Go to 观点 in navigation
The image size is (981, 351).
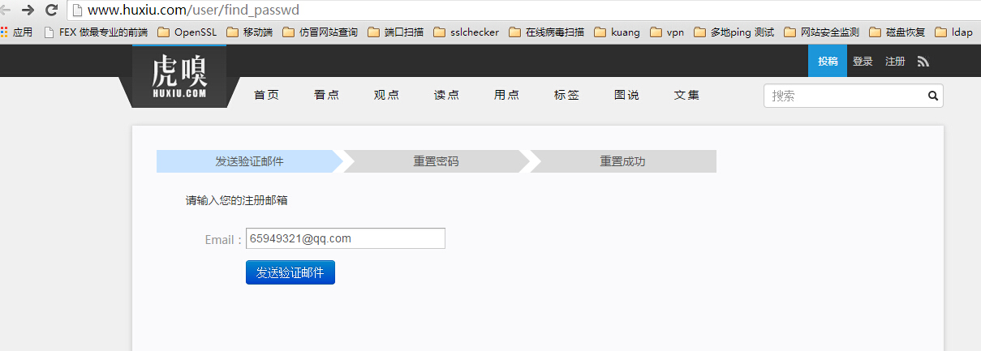click(x=386, y=95)
